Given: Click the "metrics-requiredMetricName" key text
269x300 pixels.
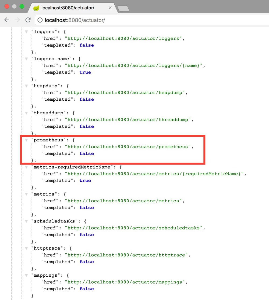Looking at the screenshot, I should click(72, 167).
